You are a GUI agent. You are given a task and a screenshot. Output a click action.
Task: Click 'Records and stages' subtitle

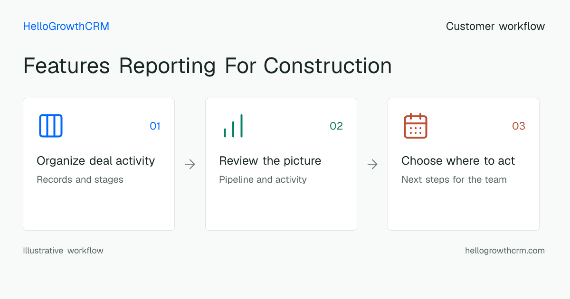pyautogui.click(x=80, y=180)
